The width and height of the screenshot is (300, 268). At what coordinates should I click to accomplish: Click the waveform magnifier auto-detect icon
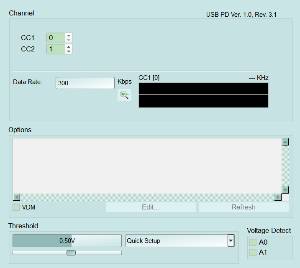pos(124,95)
